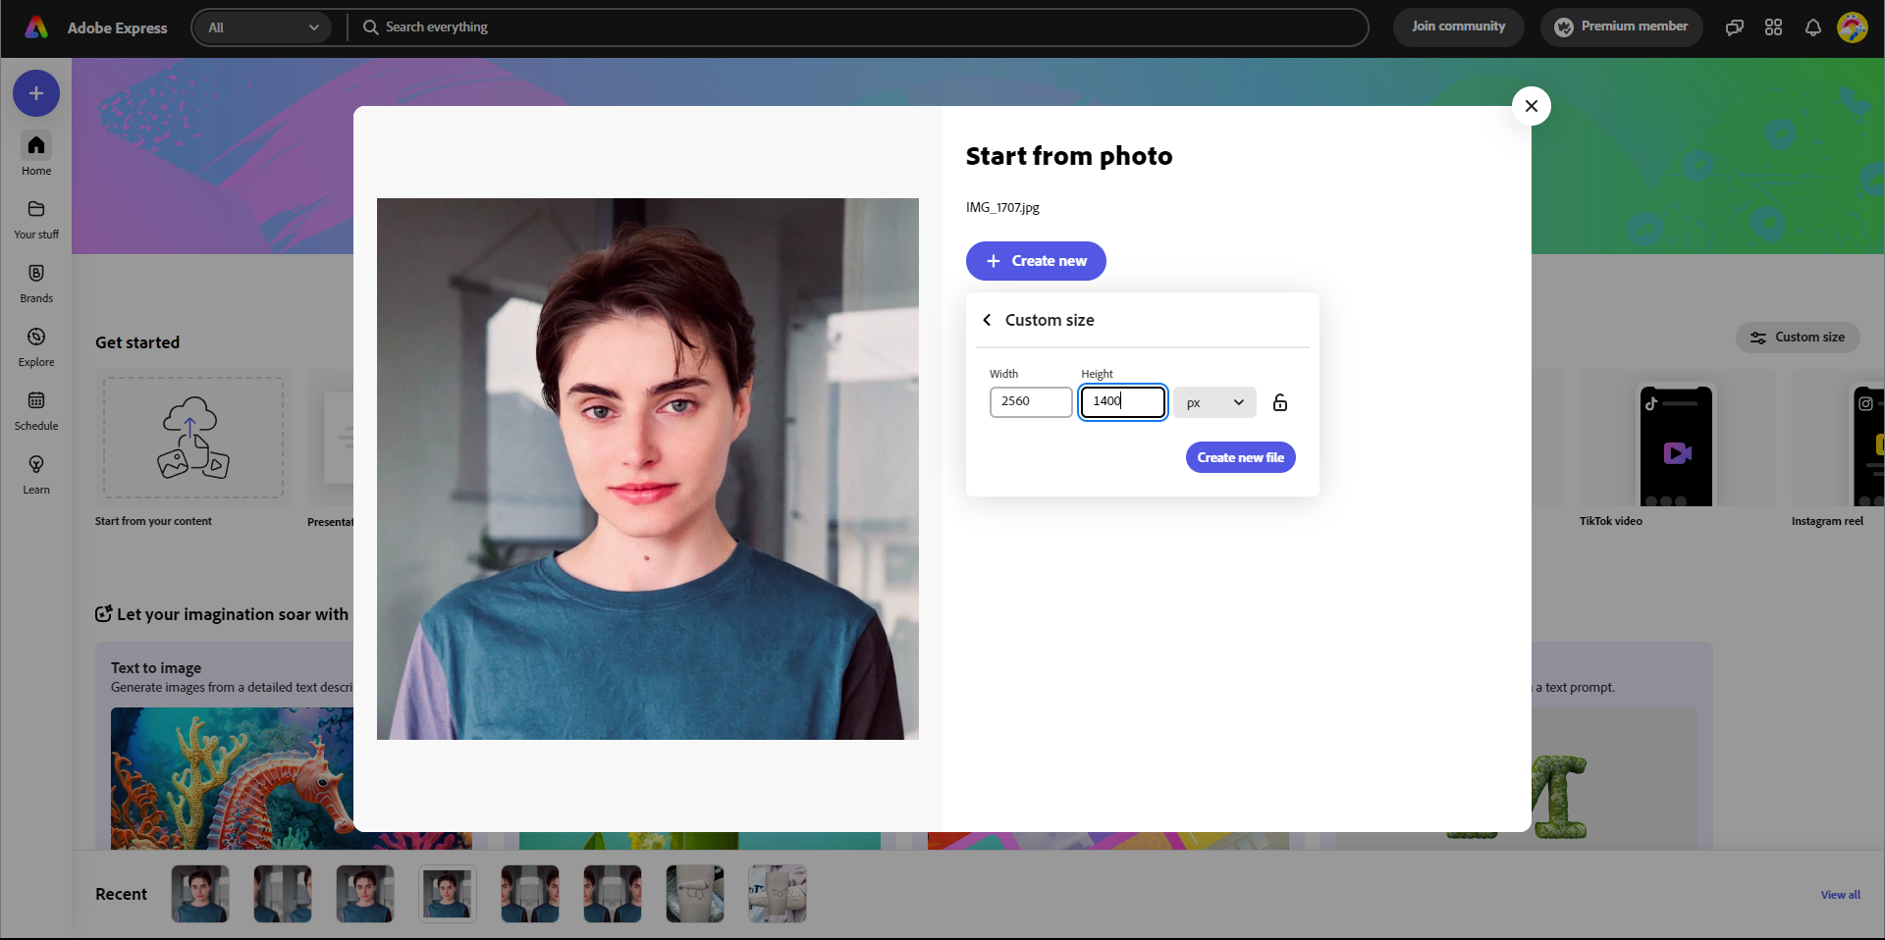Image resolution: width=1885 pixels, height=940 pixels.
Task: Select the TikTok video template thumbnail
Action: coord(1677,444)
